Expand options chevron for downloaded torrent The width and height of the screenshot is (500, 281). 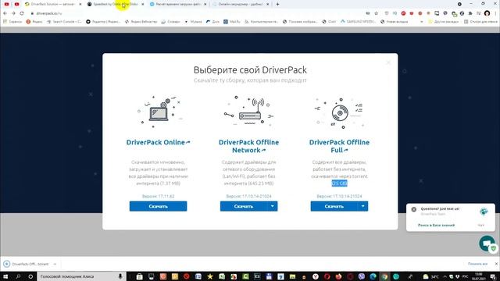coord(55,264)
